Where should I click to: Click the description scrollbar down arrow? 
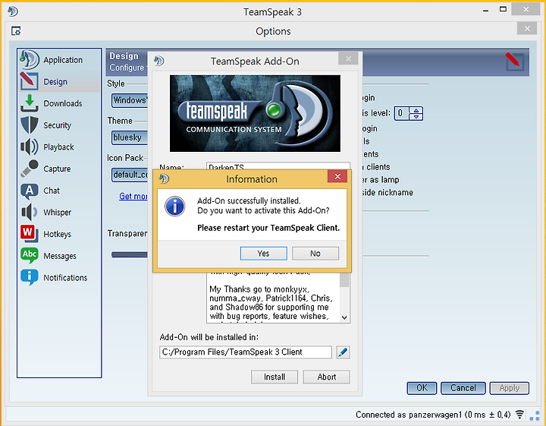tap(344, 317)
